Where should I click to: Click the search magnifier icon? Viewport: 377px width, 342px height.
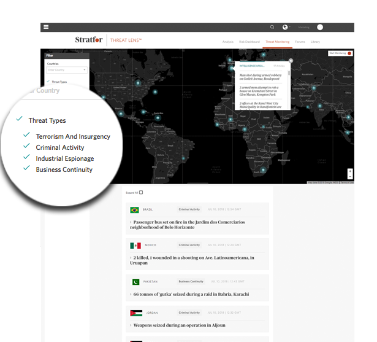[272, 27]
